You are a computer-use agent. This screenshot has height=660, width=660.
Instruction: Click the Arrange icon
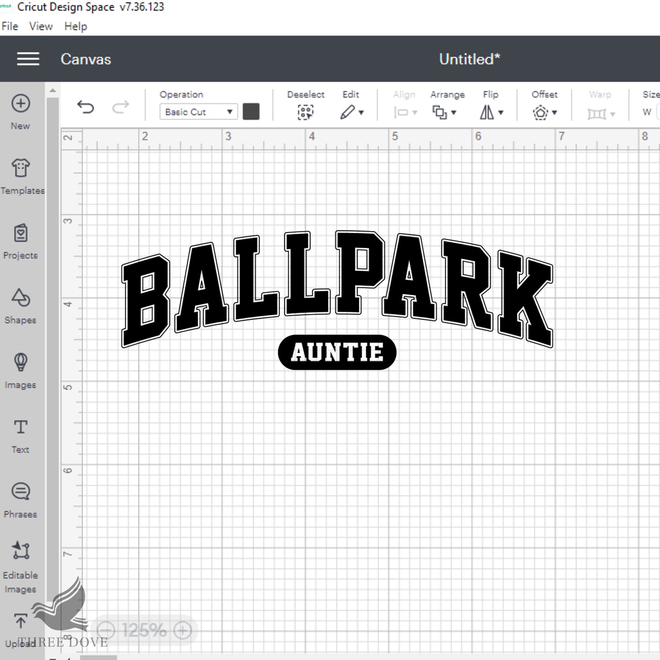click(x=439, y=112)
